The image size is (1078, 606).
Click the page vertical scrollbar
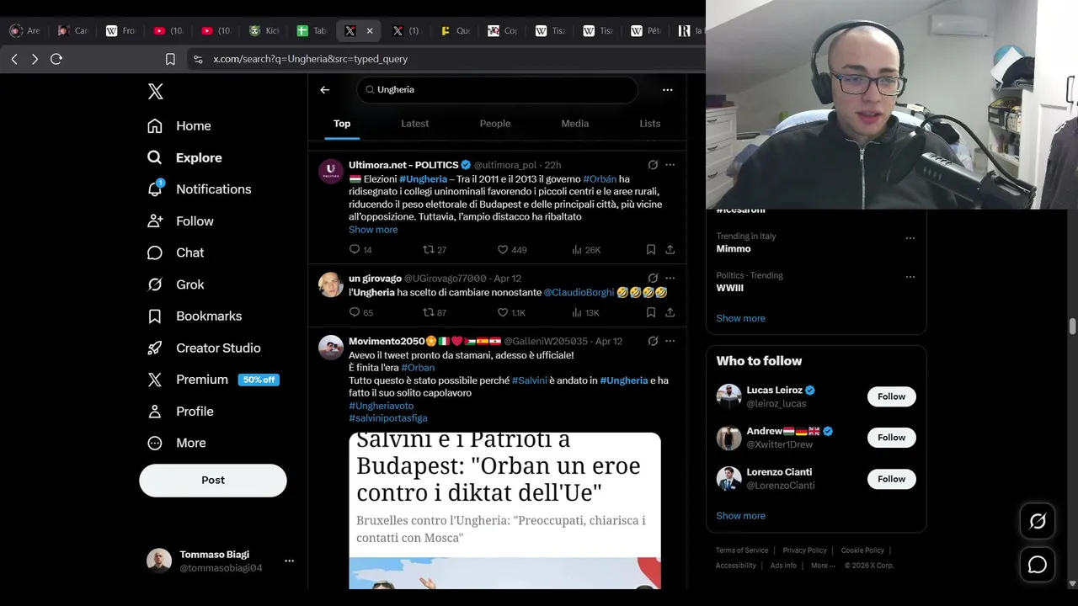click(x=1072, y=327)
